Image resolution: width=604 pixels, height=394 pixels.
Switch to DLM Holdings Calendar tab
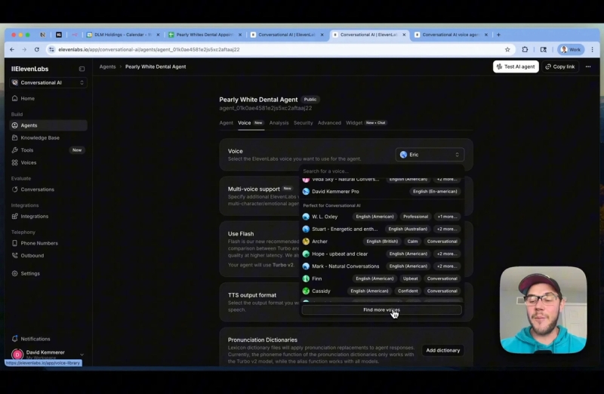(122, 35)
